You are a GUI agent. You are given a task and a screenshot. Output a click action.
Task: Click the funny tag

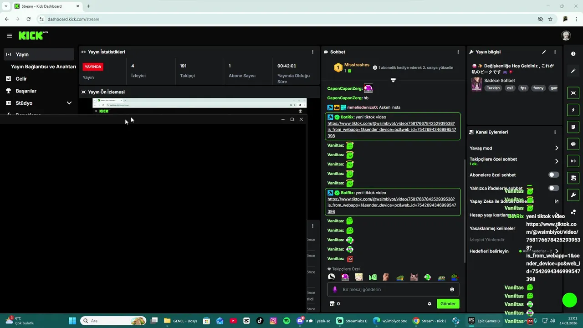click(x=538, y=88)
